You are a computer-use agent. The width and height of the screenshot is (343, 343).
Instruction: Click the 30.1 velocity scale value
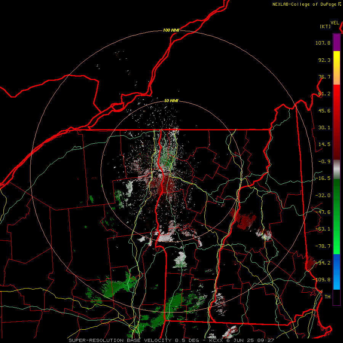coord(324,128)
